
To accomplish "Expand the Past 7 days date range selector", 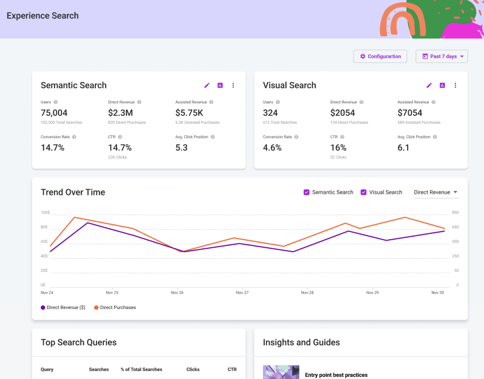I will pyautogui.click(x=442, y=56).
